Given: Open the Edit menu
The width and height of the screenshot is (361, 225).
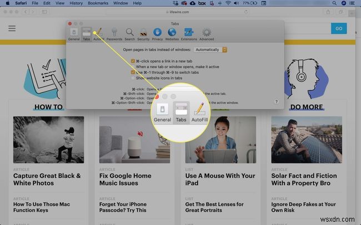Looking at the screenshot, I should click(x=47, y=3).
